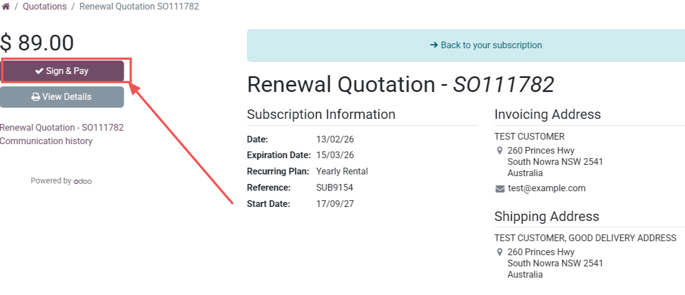This screenshot has width=685, height=295.
Task: Click the envelope icon beside the email
Action: pyautogui.click(x=499, y=189)
